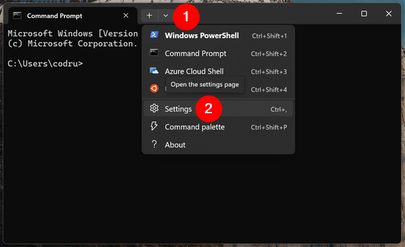
Task: Open the Command palette entry
Action: 218,127
